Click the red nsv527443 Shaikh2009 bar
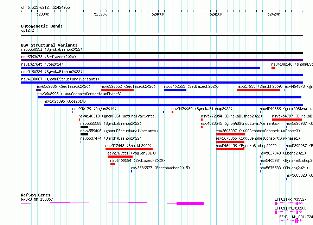 129,149
